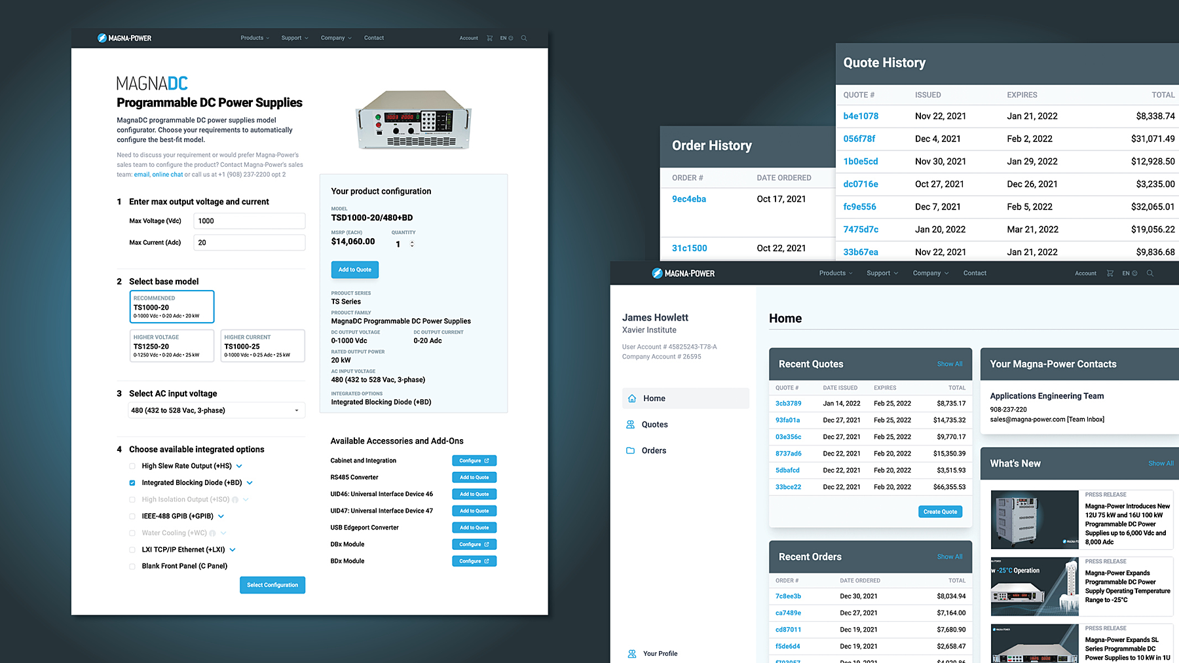Open search icon in configurator window header
Viewport: 1179px width, 663px height.
click(x=524, y=38)
